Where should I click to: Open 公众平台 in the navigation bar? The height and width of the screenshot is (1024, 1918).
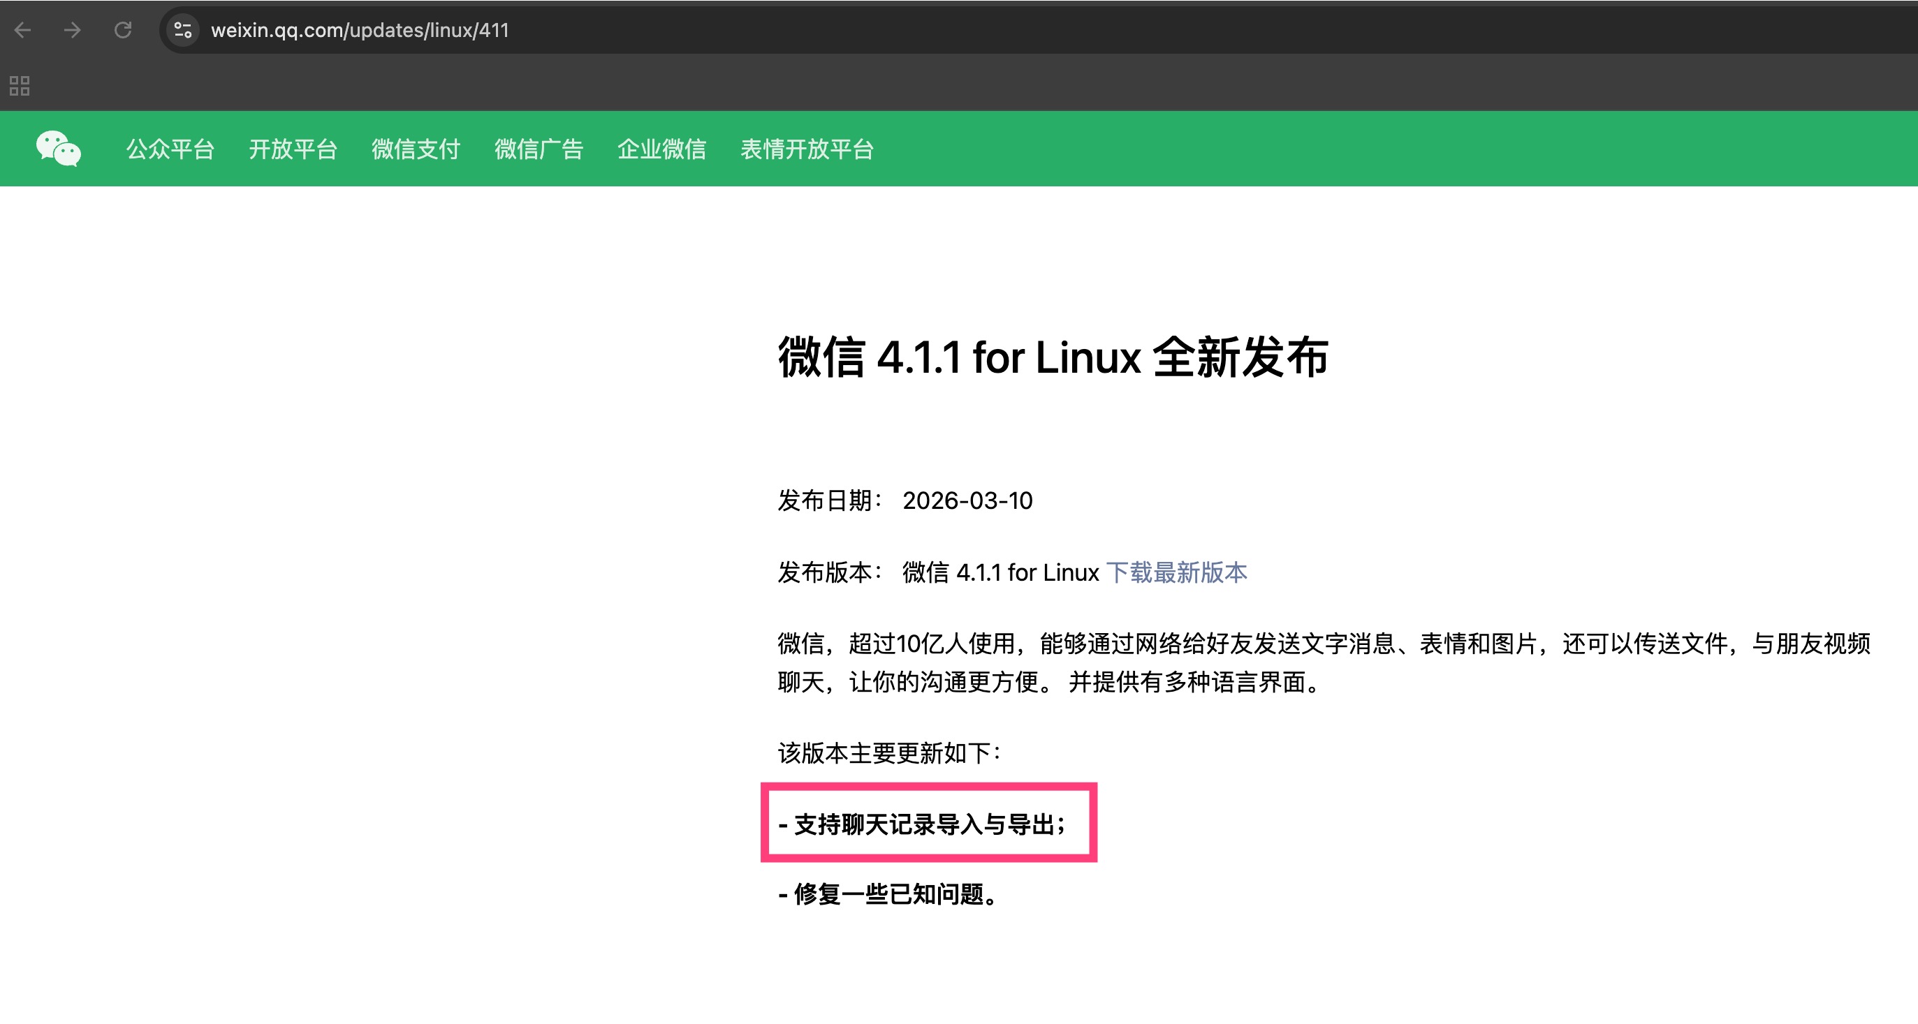170,149
